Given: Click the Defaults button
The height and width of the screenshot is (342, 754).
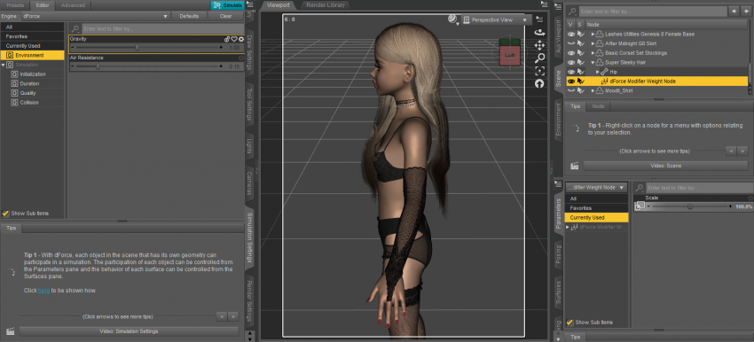Looking at the screenshot, I should (189, 16).
